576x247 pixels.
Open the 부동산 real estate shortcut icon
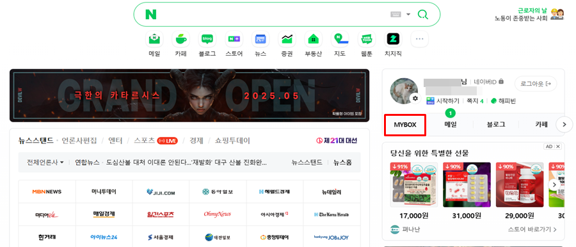pos(314,39)
